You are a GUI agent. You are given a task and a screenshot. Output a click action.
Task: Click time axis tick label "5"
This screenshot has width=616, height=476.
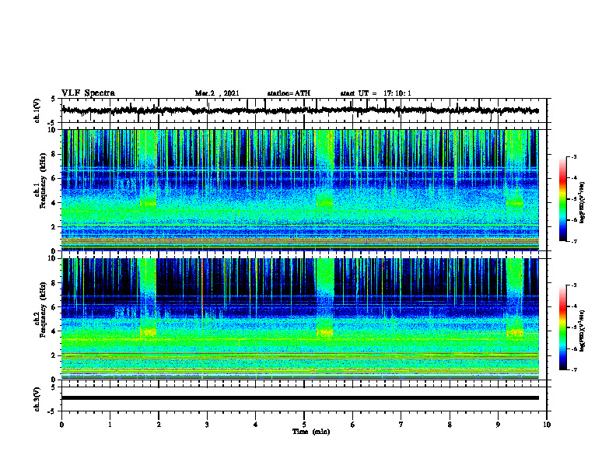point(304,425)
